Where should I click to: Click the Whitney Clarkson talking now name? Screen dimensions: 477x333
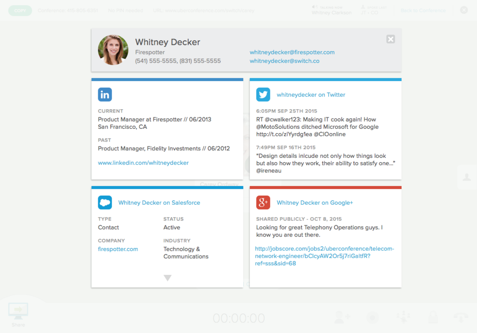(x=332, y=13)
